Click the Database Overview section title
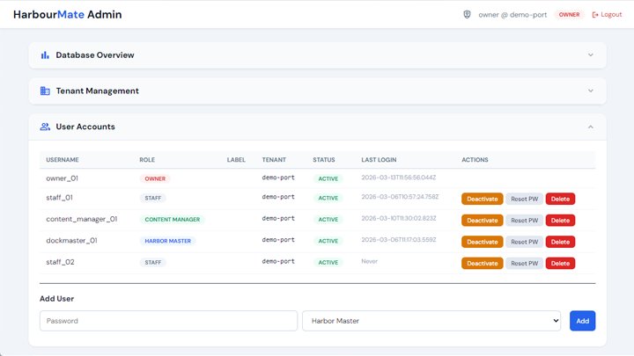This screenshot has height=356, width=634. point(95,54)
